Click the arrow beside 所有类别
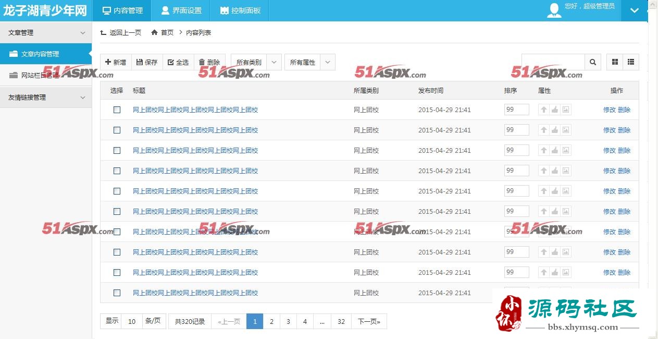 275,62
